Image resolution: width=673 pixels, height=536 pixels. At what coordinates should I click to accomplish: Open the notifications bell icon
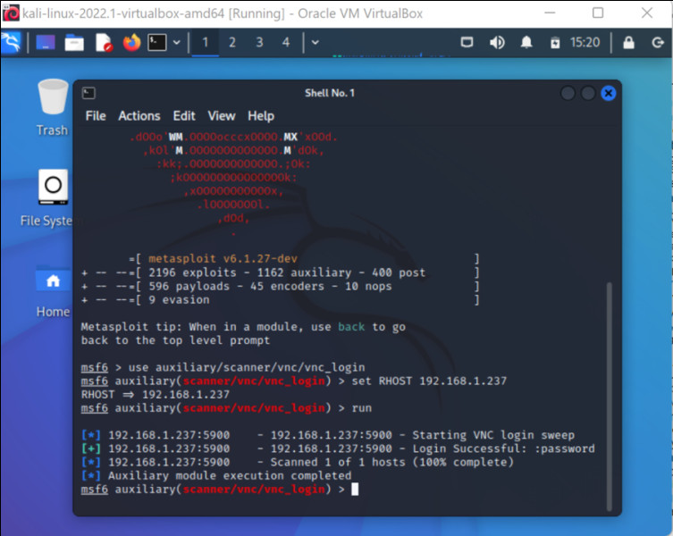click(x=526, y=43)
